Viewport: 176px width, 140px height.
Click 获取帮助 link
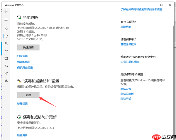coord(126,27)
